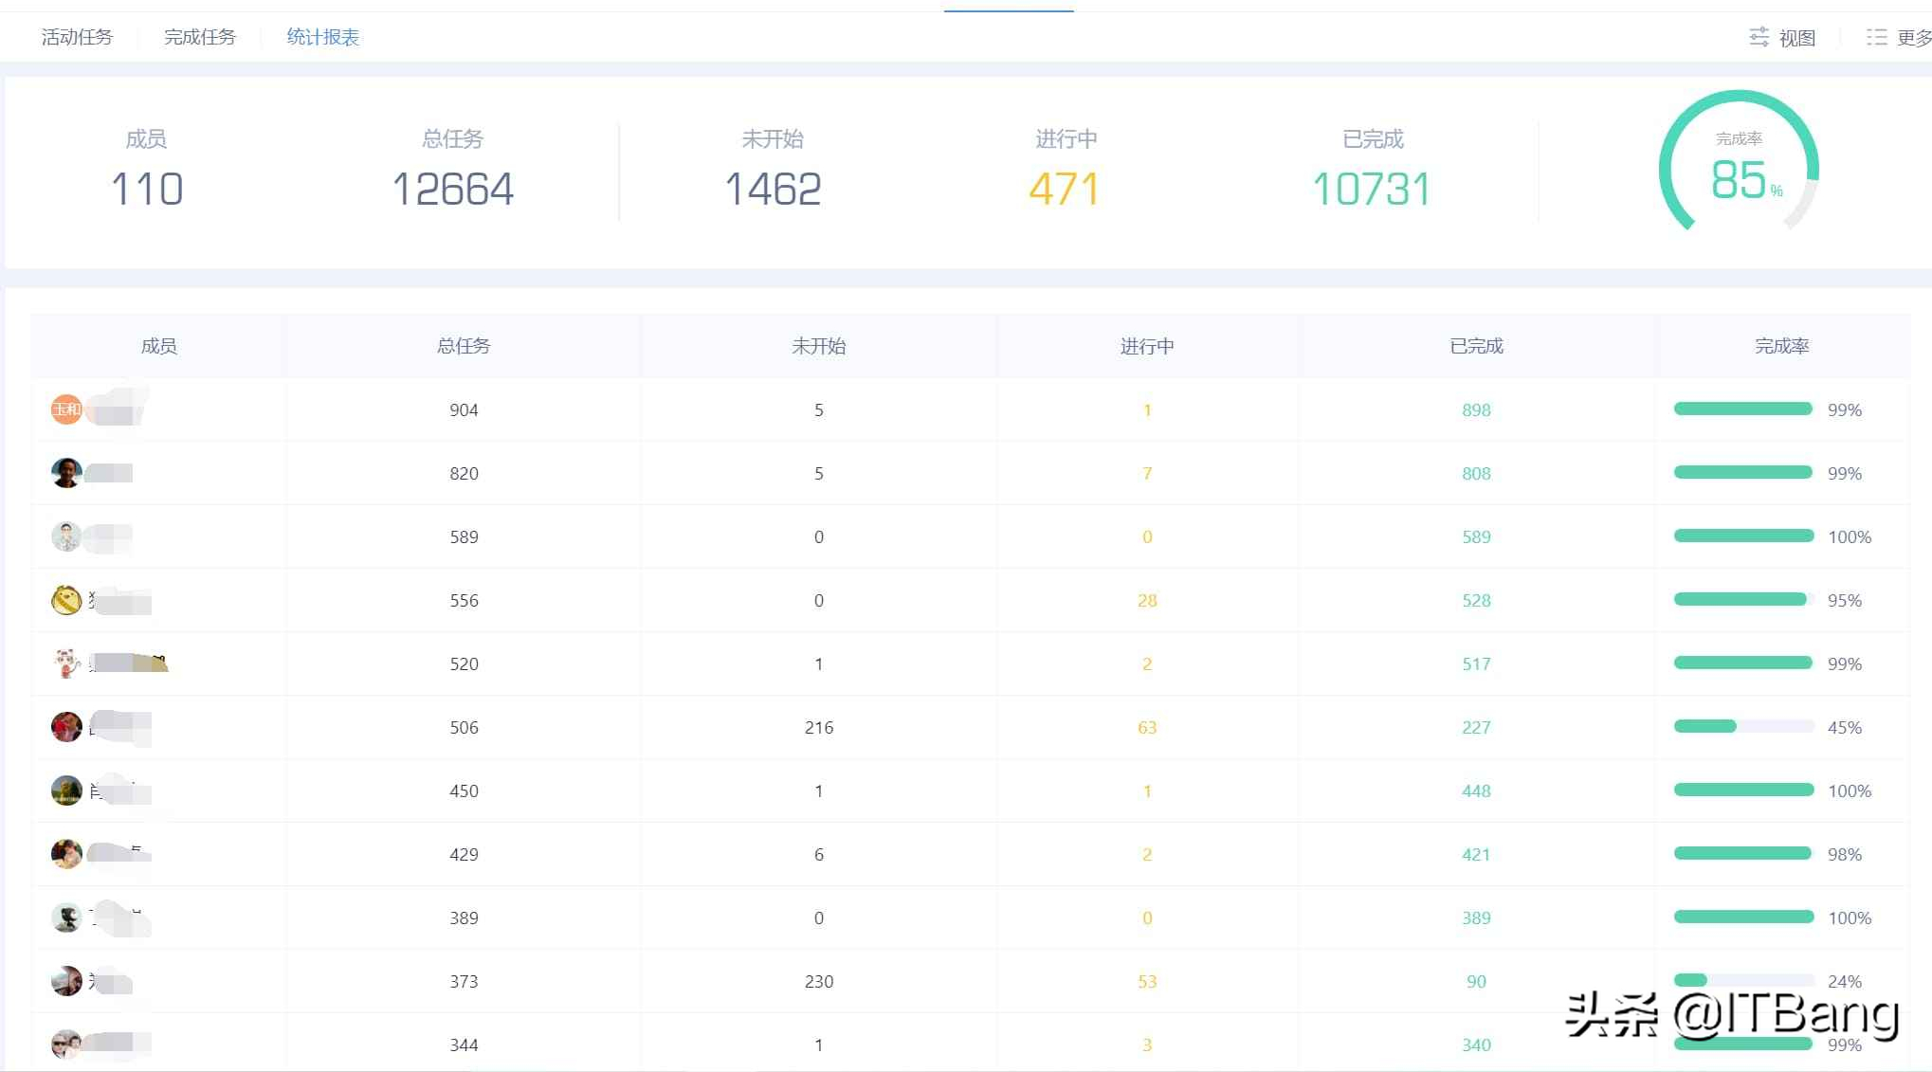Click avatar of member with 389 tasks
The height and width of the screenshot is (1072, 1932).
66,918
